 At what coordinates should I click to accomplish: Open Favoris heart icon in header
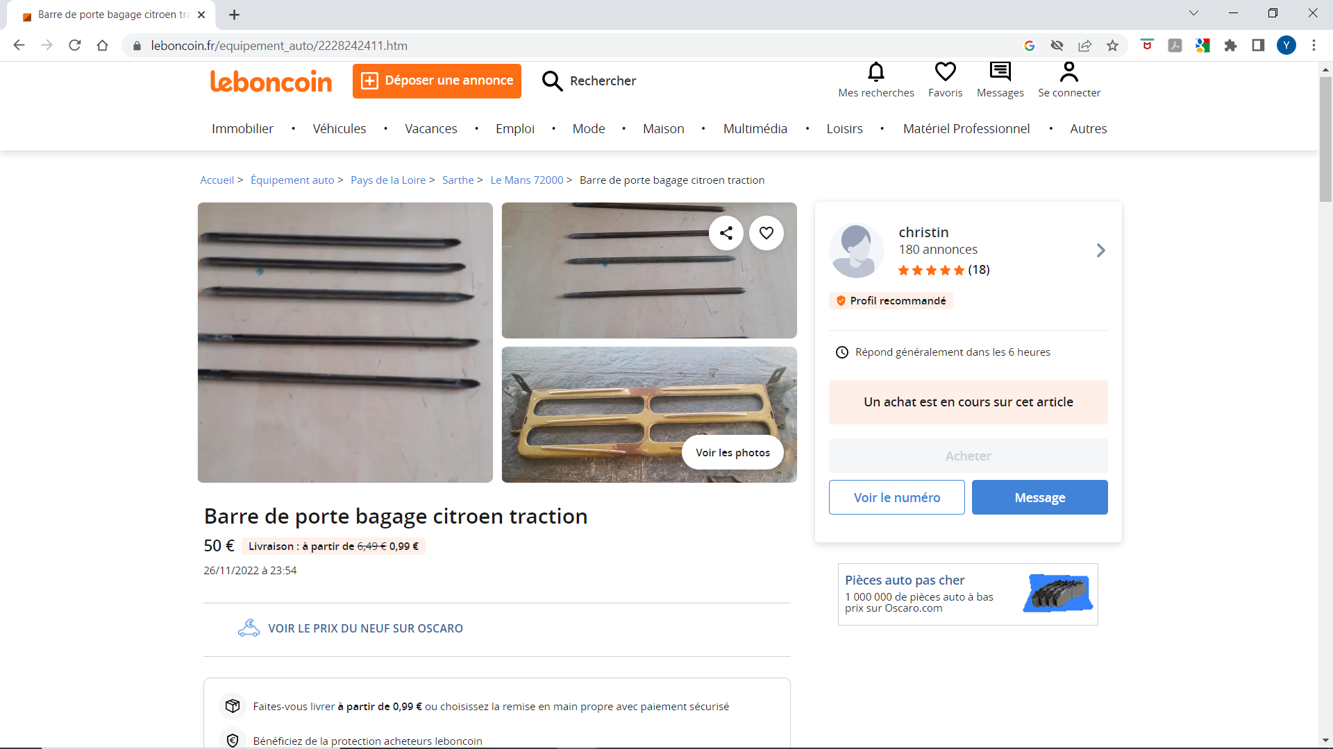click(945, 71)
